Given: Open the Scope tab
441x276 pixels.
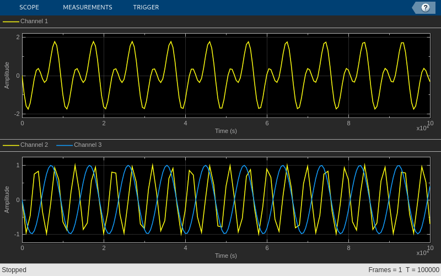Looking at the screenshot, I should click(29, 7).
